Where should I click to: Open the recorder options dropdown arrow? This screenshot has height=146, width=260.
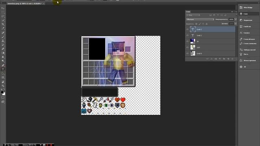41,145
